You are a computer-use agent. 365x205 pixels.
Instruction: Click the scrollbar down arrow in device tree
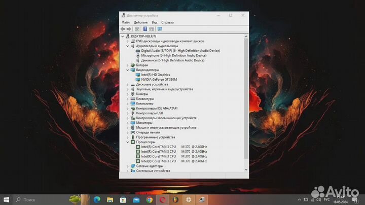tap(246, 170)
